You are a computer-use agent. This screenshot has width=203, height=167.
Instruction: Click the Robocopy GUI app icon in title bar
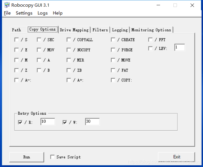pos(7,5)
